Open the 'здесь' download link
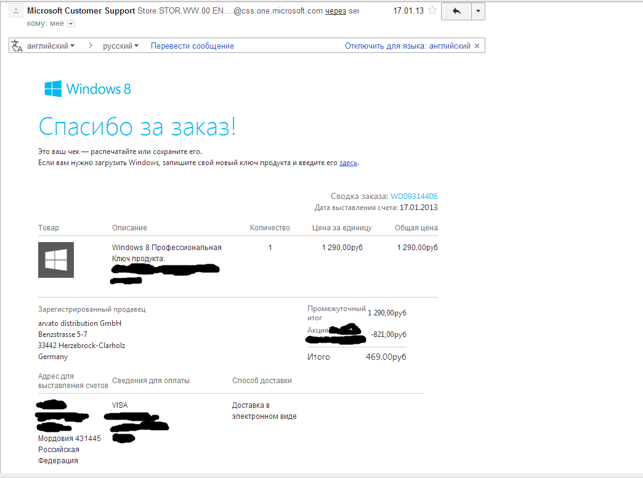This screenshot has height=478, width=643. point(348,163)
